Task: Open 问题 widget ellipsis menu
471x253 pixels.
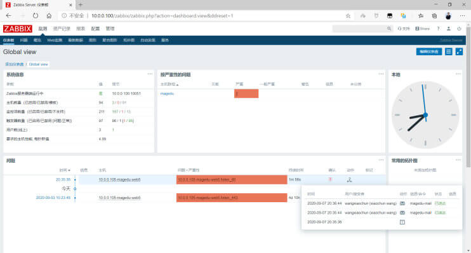Action: pyautogui.click(x=381, y=160)
